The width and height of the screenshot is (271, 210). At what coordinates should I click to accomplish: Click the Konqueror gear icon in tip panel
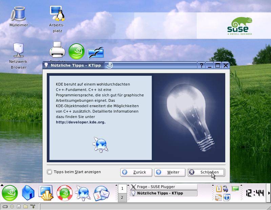click(x=100, y=145)
